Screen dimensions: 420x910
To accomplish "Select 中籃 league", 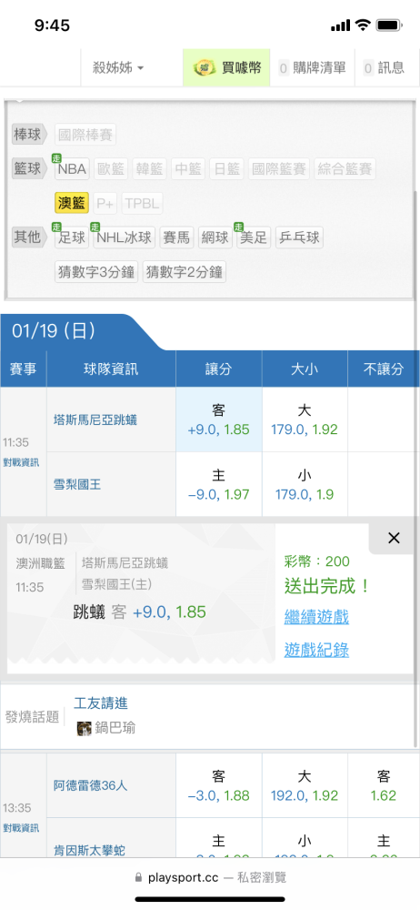I will point(188,169).
